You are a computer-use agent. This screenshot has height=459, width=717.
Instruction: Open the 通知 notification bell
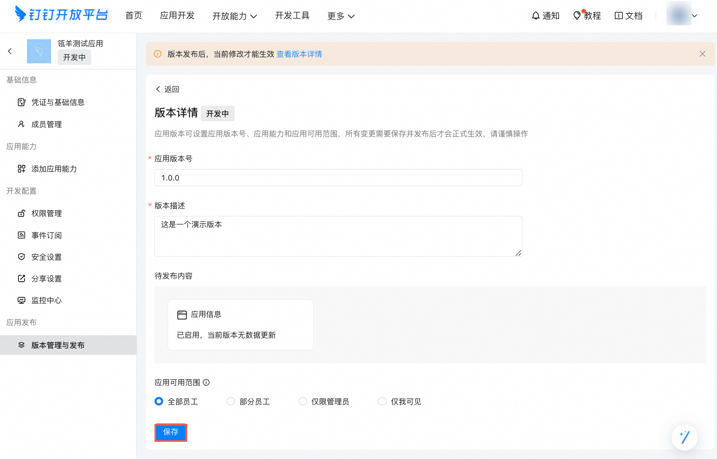click(545, 16)
